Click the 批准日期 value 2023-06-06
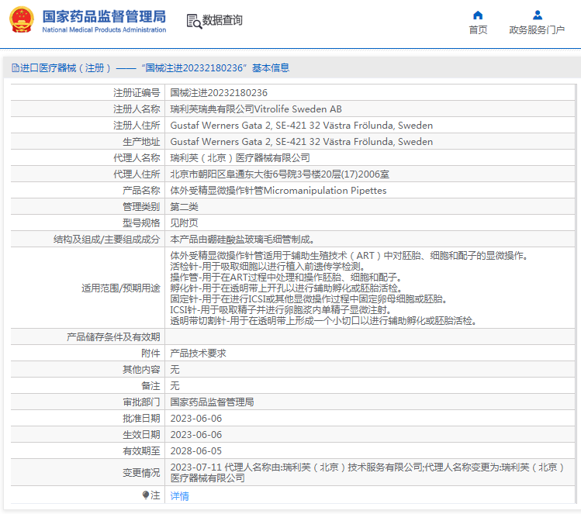 196,419
